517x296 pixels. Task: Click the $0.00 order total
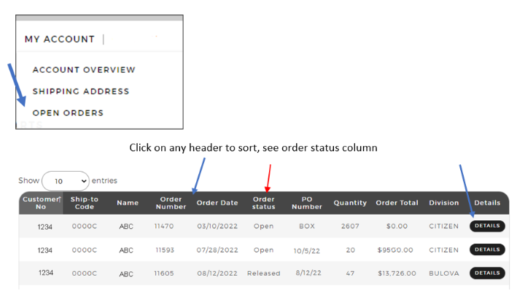397,226
